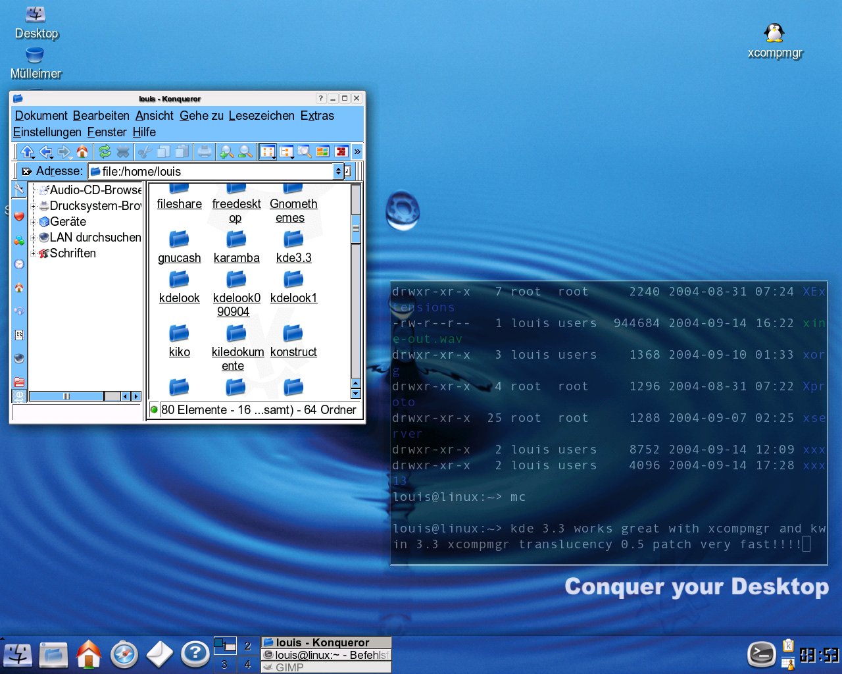The width and height of the screenshot is (842, 674).
Task: Click sidebar configuration wrench icon
Action: point(19,190)
